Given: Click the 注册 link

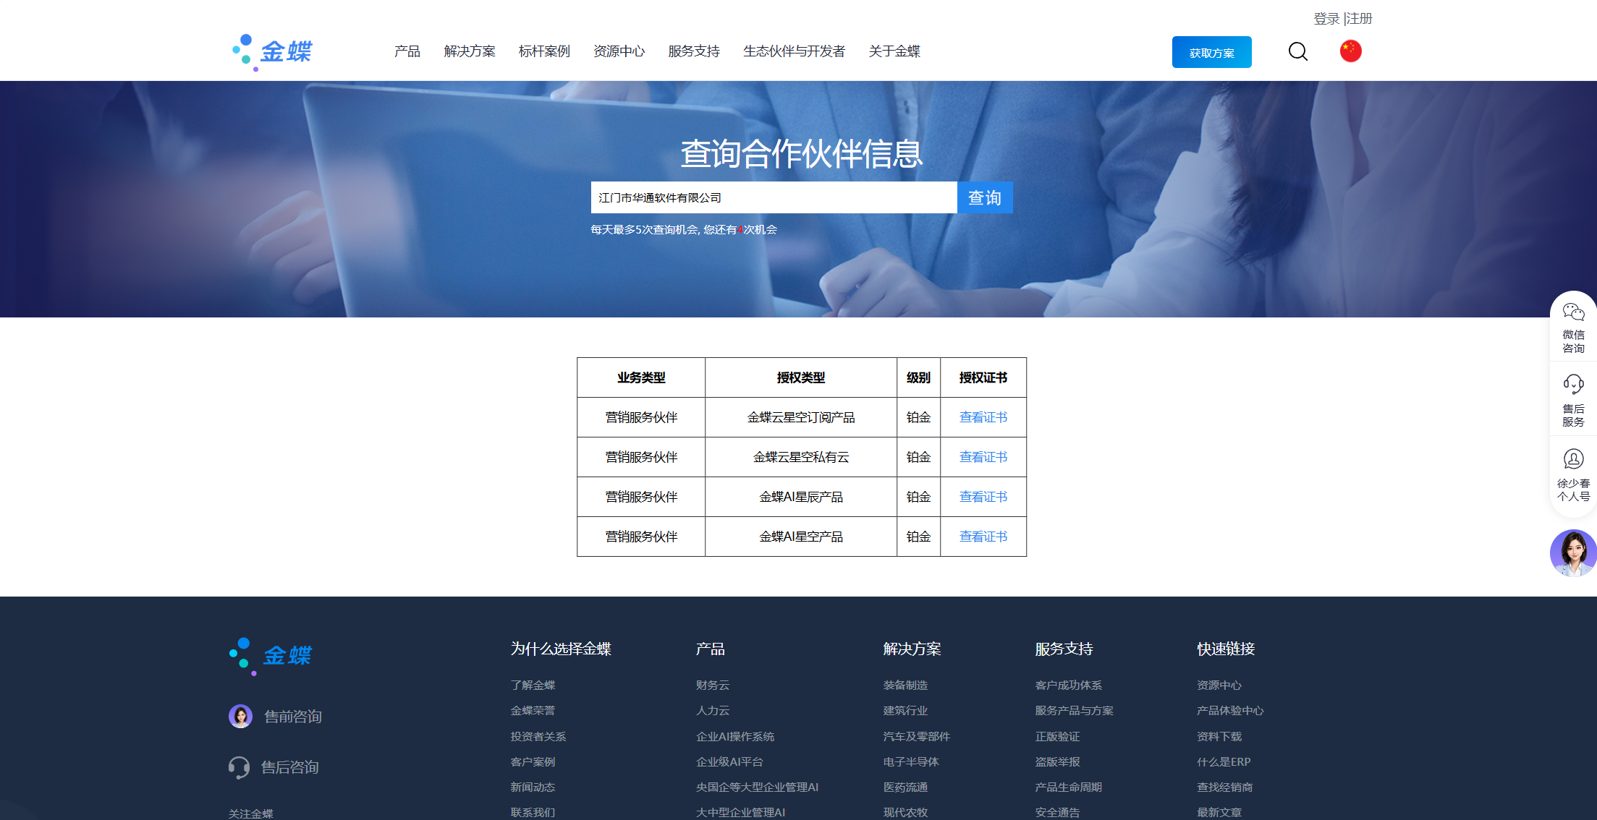Looking at the screenshot, I should coord(1360,19).
